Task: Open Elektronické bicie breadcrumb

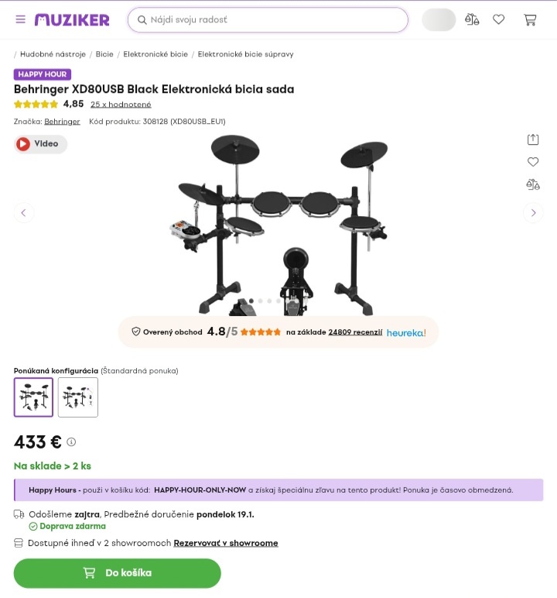Action: point(155,54)
